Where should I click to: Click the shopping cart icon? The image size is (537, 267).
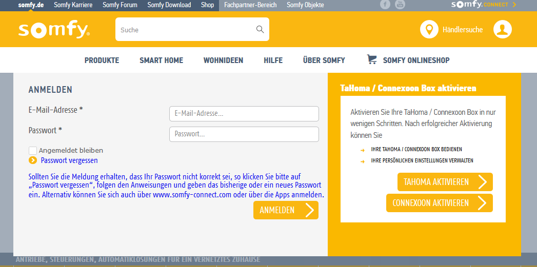point(371,59)
